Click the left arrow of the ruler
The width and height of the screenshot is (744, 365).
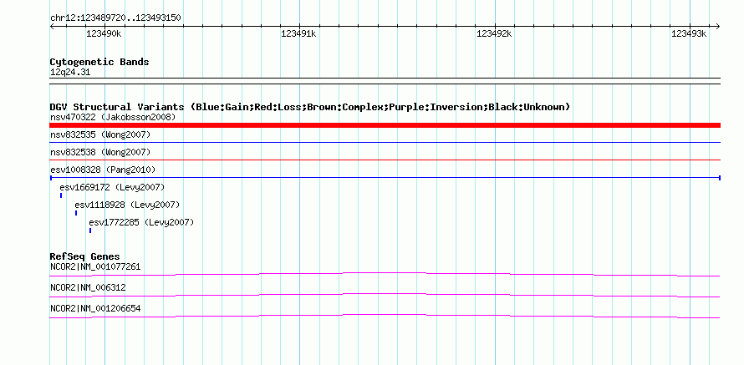[52, 26]
